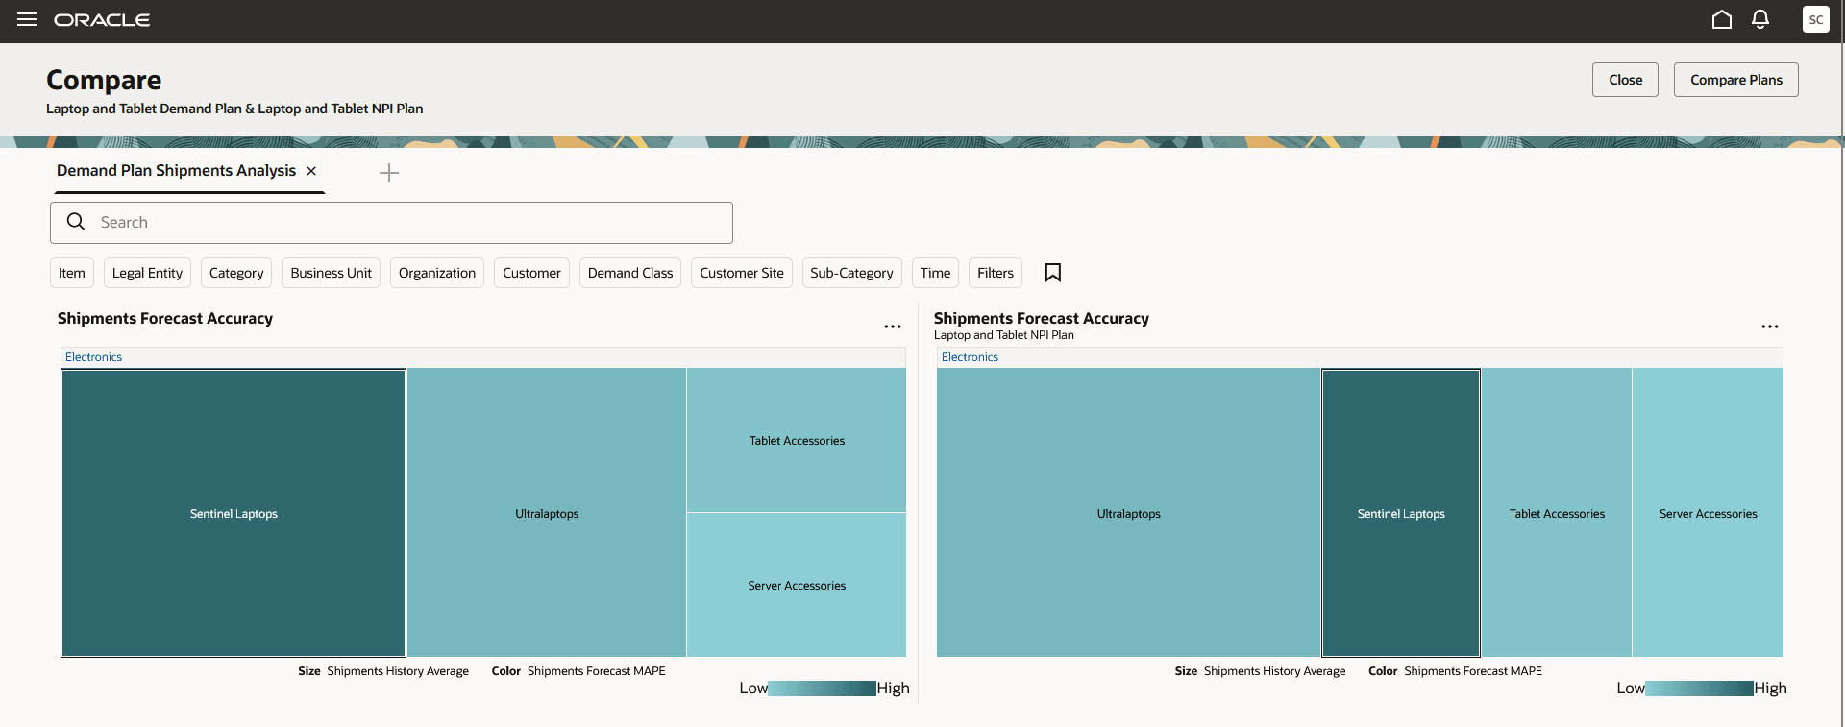Click left chart Shipments Forecast MAPE legend

tap(596, 671)
